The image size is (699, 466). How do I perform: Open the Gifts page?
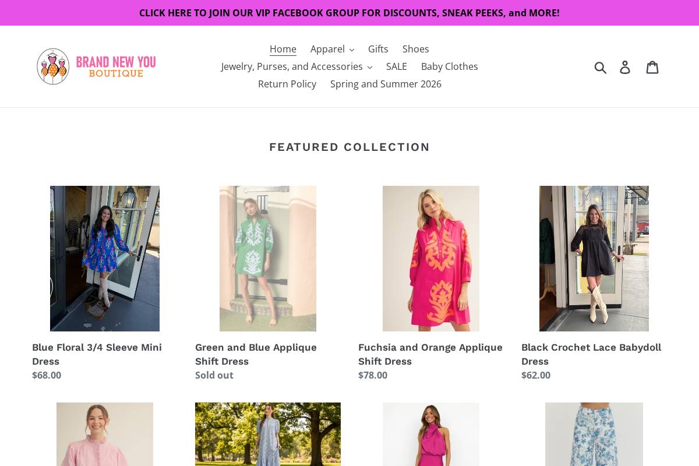point(378,49)
